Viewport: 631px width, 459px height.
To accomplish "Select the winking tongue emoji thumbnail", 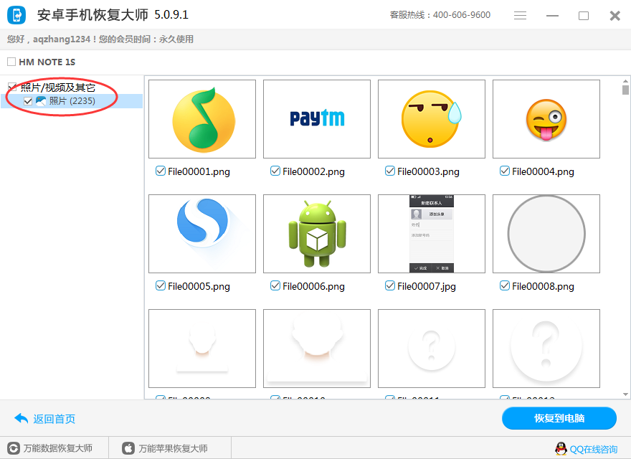I will [x=546, y=119].
